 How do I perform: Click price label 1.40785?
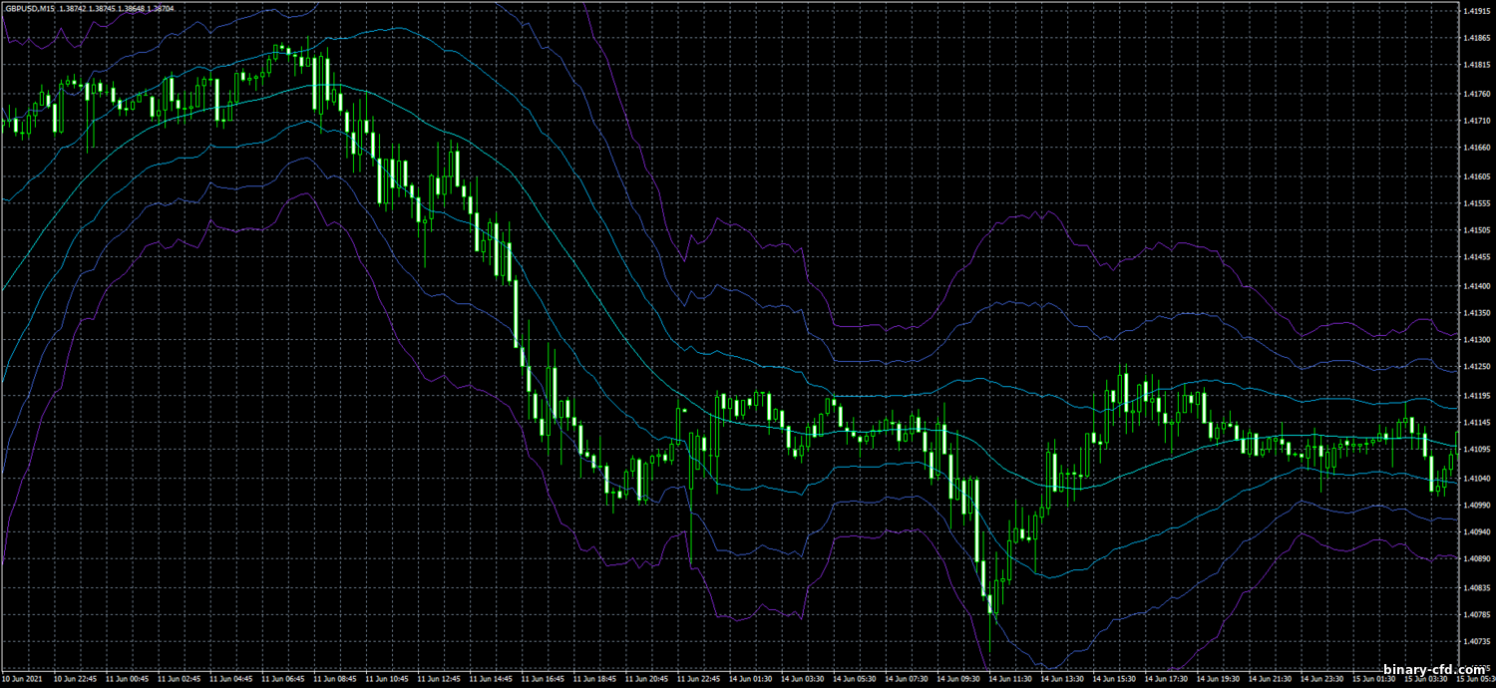(1477, 615)
